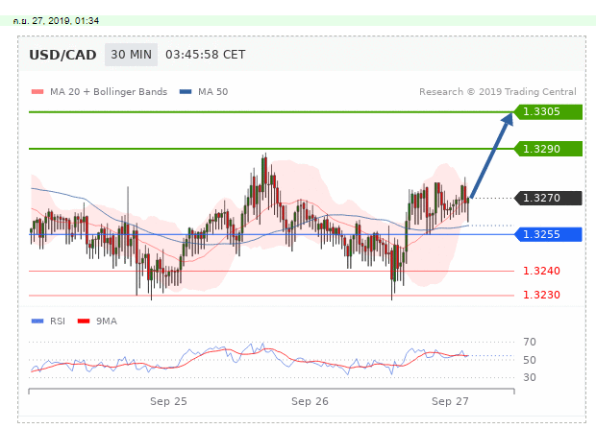Screen dimensions: 596x429
Task: Click the blue MA 50 legend swatch
Action: tap(186, 92)
